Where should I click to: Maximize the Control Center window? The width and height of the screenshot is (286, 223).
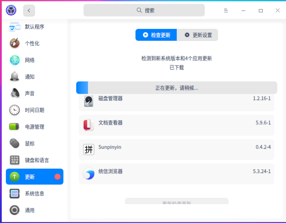click(x=261, y=10)
